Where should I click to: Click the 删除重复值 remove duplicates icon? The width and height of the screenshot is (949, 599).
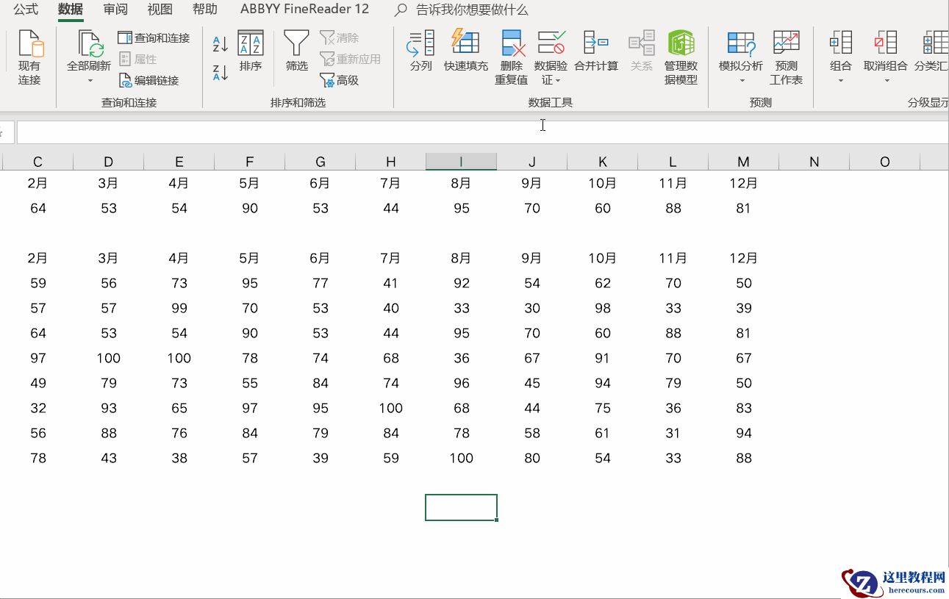[x=512, y=44]
